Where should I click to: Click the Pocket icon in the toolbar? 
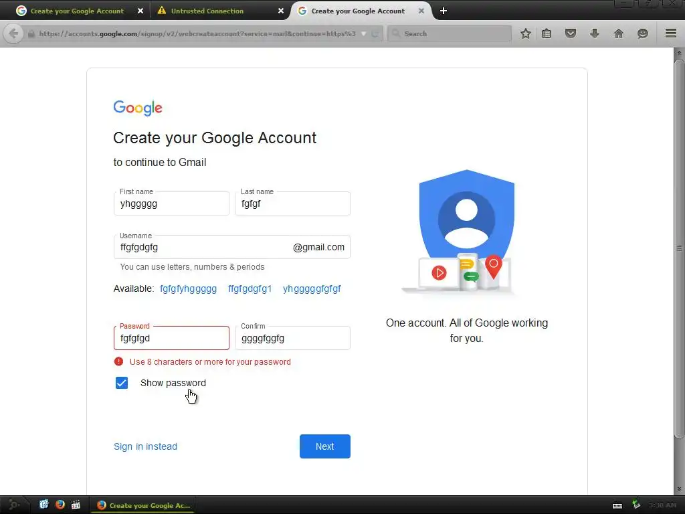tap(571, 33)
